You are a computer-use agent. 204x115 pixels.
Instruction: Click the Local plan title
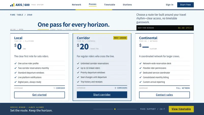click(18, 38)
